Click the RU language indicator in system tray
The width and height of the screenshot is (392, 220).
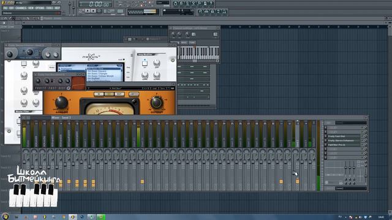click(340, 217)
